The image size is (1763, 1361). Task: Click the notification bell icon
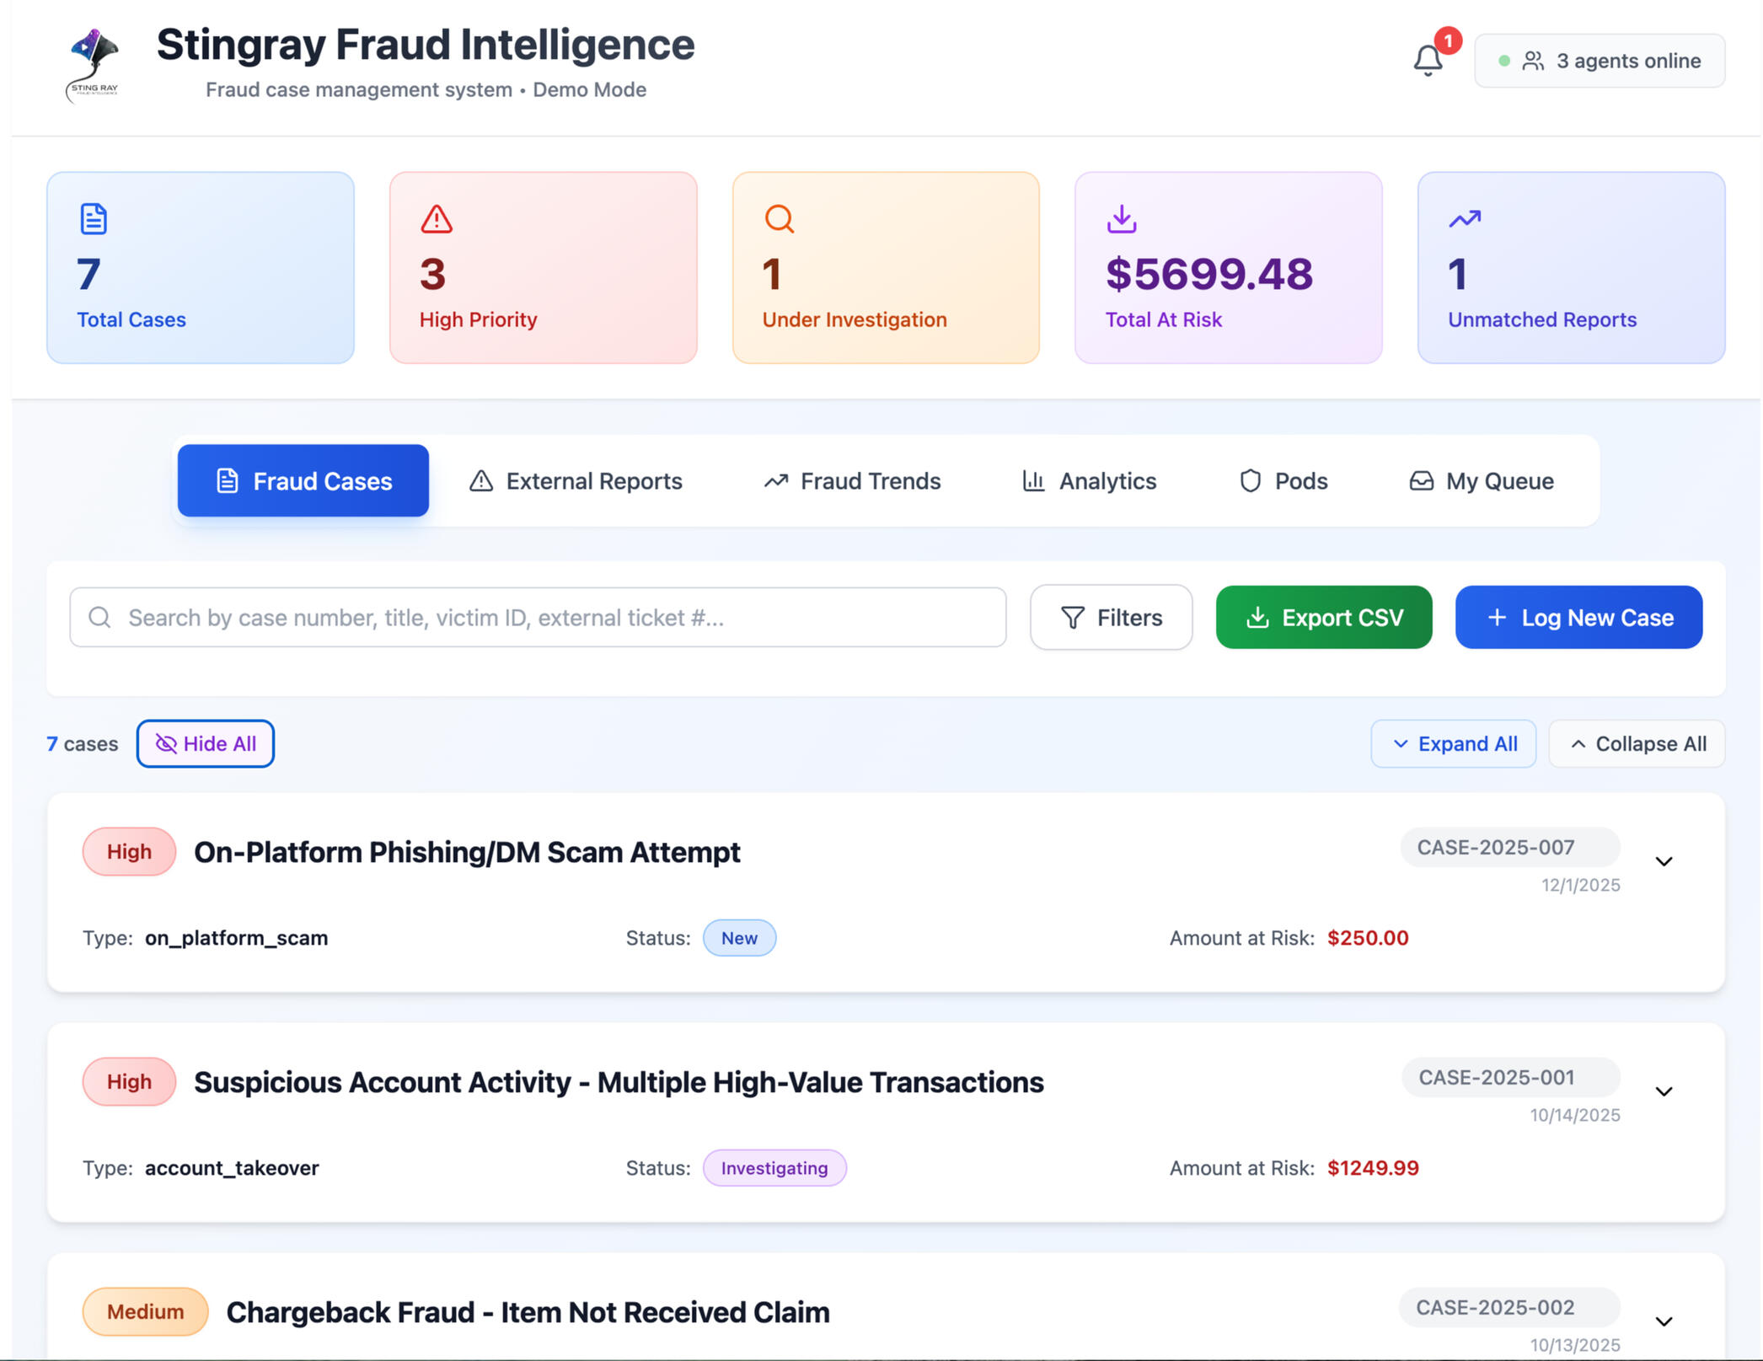click(x=1428, y=61)
